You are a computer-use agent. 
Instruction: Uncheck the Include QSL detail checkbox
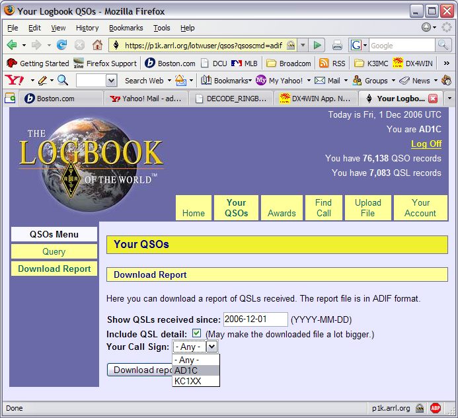[196, 333]
